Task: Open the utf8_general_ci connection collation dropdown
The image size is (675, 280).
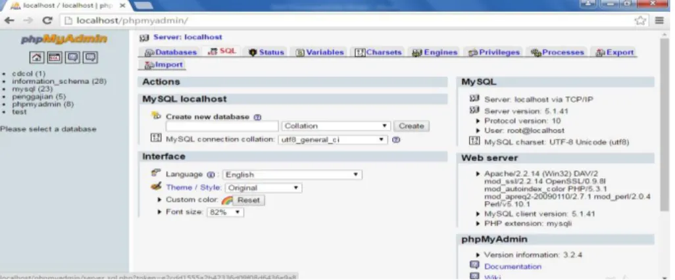Action: point(333,140)
